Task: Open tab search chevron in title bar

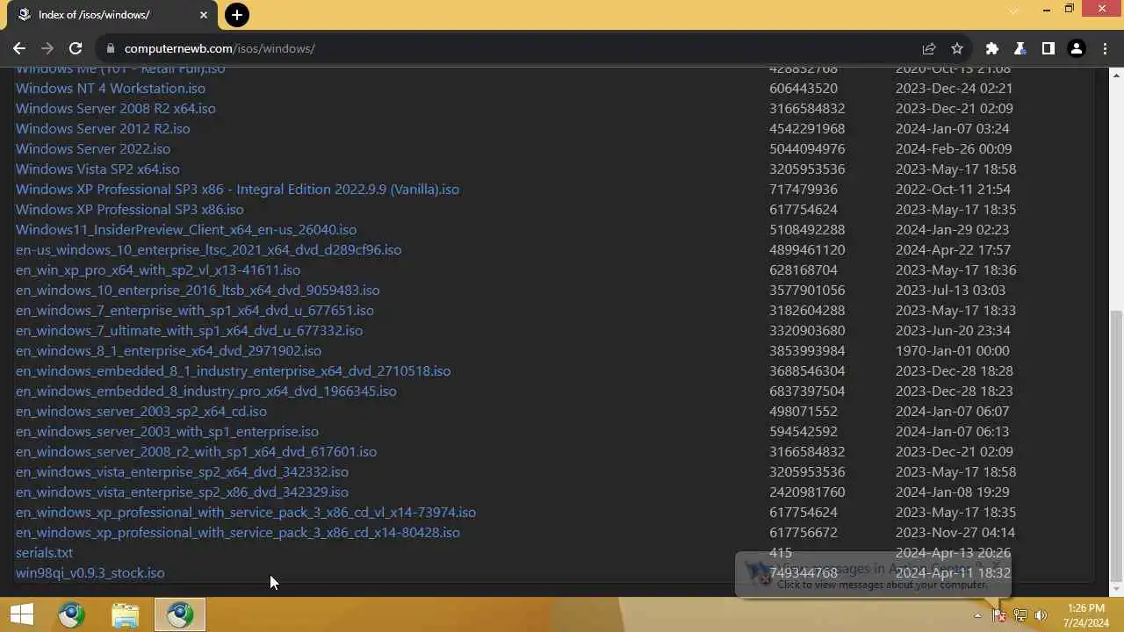Action: pyautogui.click(x=1013, y=10)
